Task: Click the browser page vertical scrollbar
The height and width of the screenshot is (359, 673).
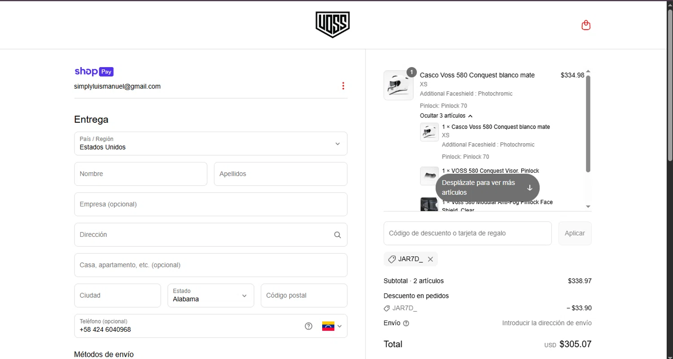Action: 670,85
